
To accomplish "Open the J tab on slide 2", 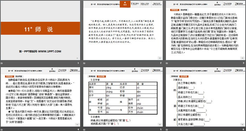I will coord(157,4).
